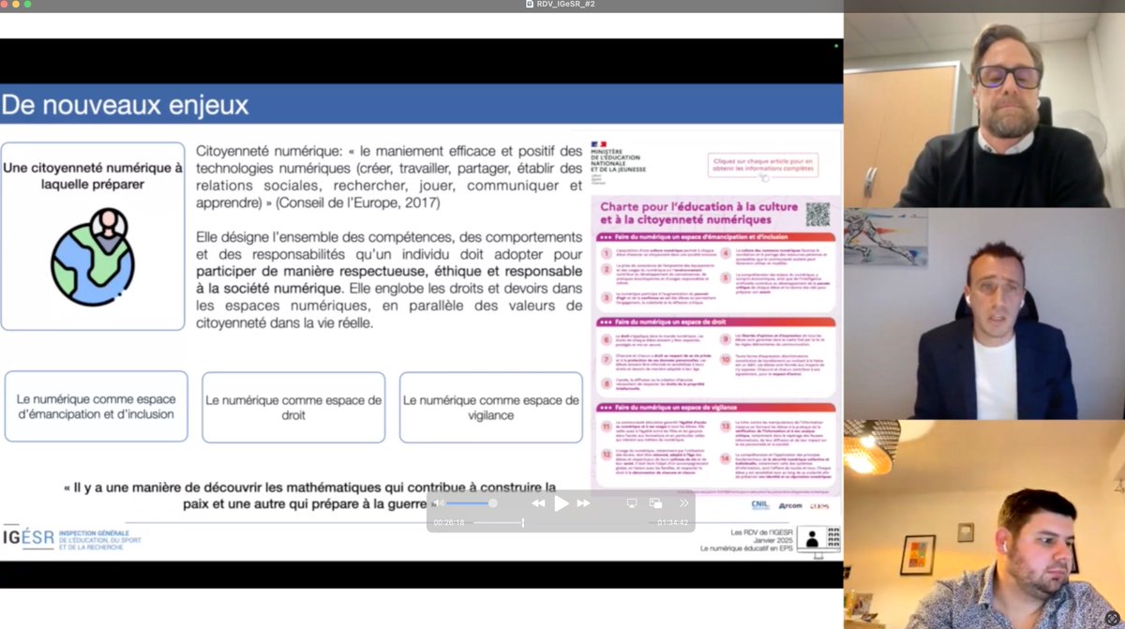Adjust the volume slider knob
The height and width of the screenshot is (629, 1125).
coord(493,503)
